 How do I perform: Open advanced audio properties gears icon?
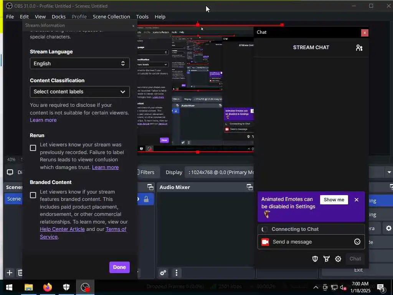(x=163, y=273)
